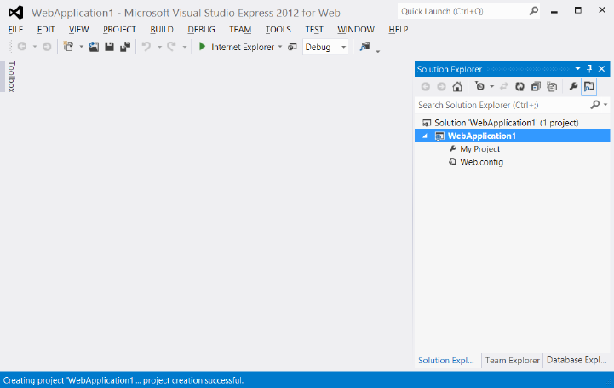
Task: Open the Internet Explorer browser dropdown arrow
Action: point(280,47)
